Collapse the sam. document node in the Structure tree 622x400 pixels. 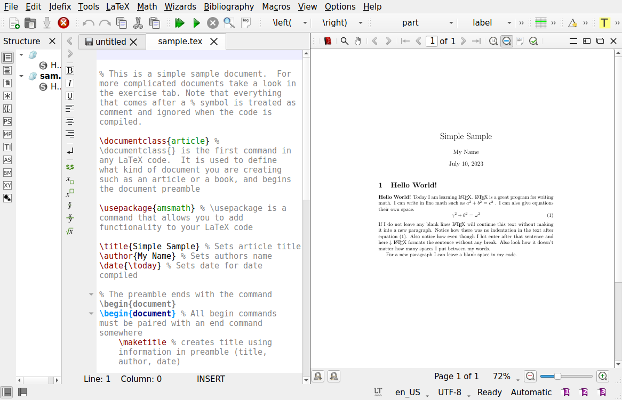click(21, 76)
